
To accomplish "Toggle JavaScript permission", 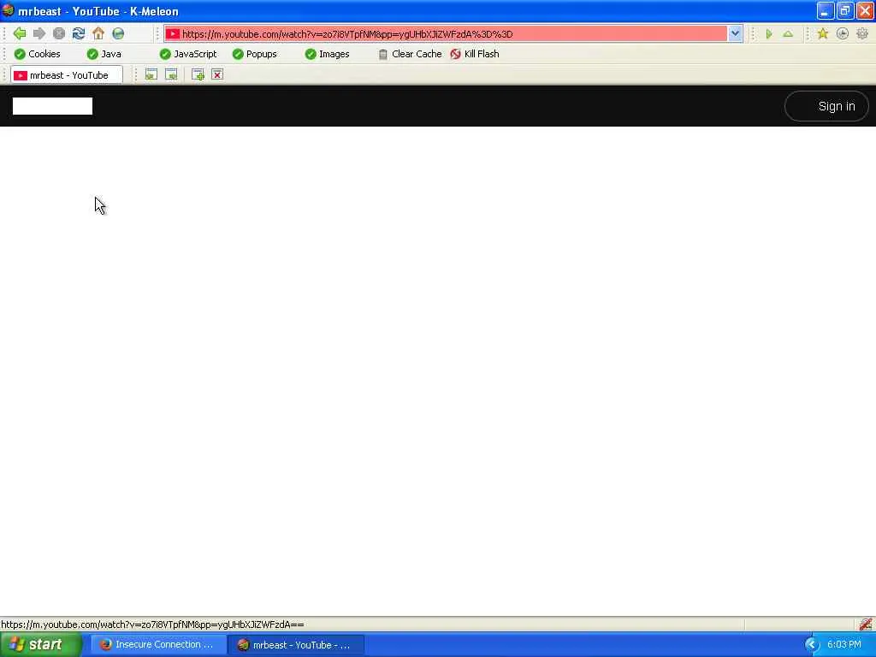I will tap(188, 54).
